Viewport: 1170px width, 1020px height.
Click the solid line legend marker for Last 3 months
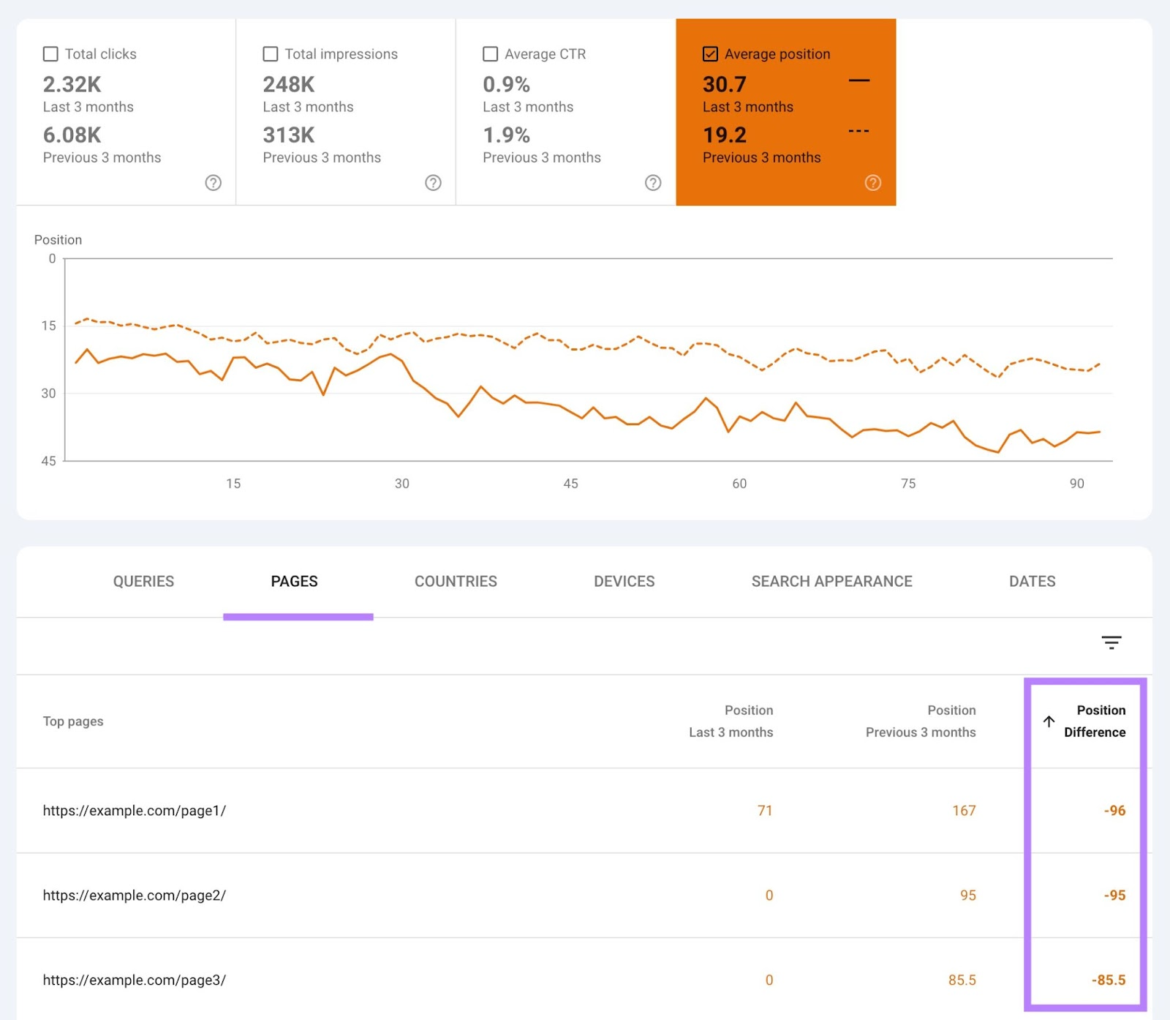[859, 79]
